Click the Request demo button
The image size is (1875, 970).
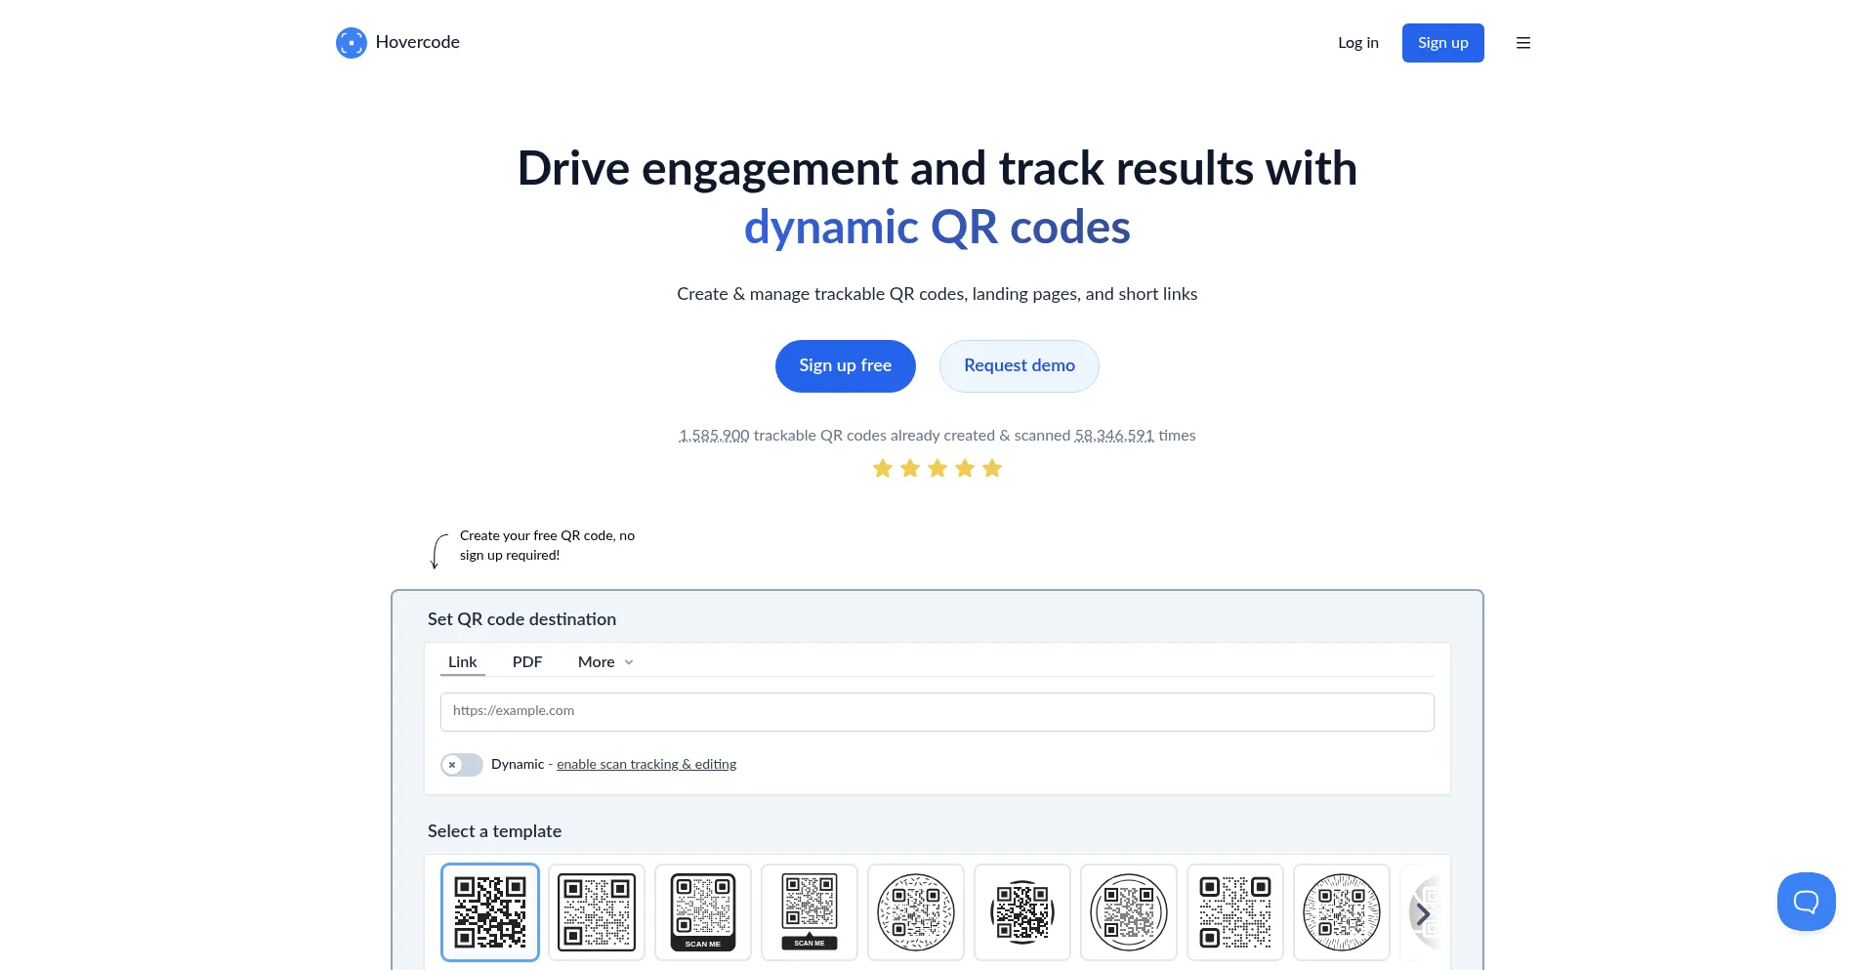[1019, 366]
